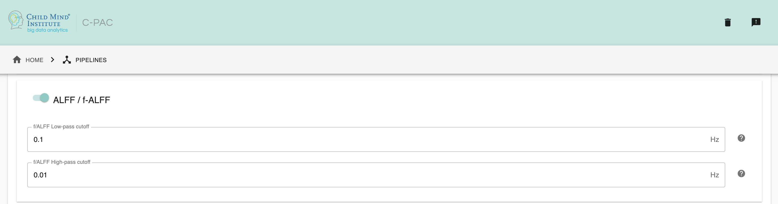This screenshot has width=778, height=204.
Task: Click the C-PAC application title
Action: pos(97,23)
